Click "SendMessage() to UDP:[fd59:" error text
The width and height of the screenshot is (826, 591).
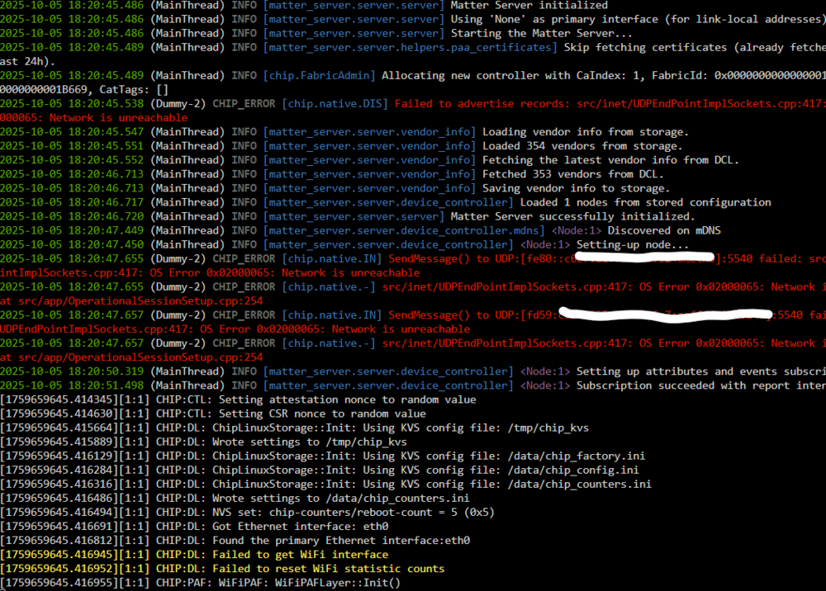(472, 315)
